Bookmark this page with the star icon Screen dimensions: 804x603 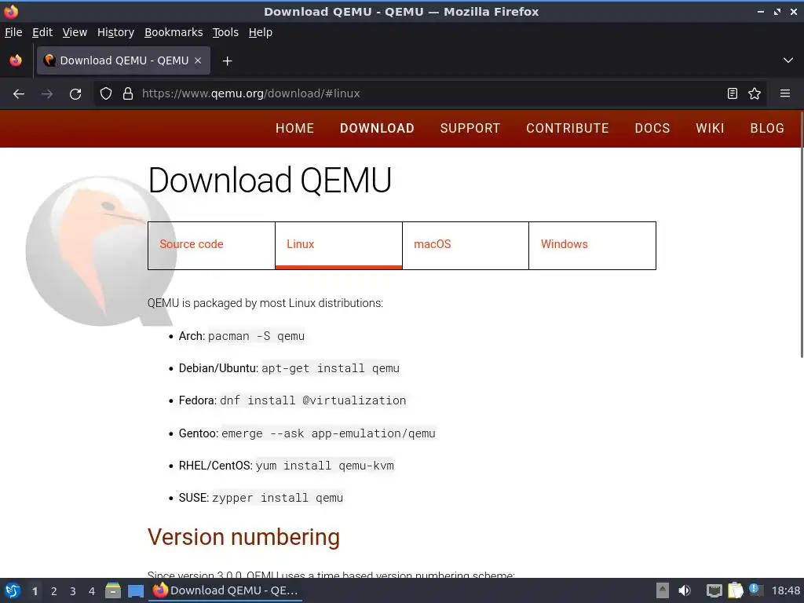pos(755,93)
